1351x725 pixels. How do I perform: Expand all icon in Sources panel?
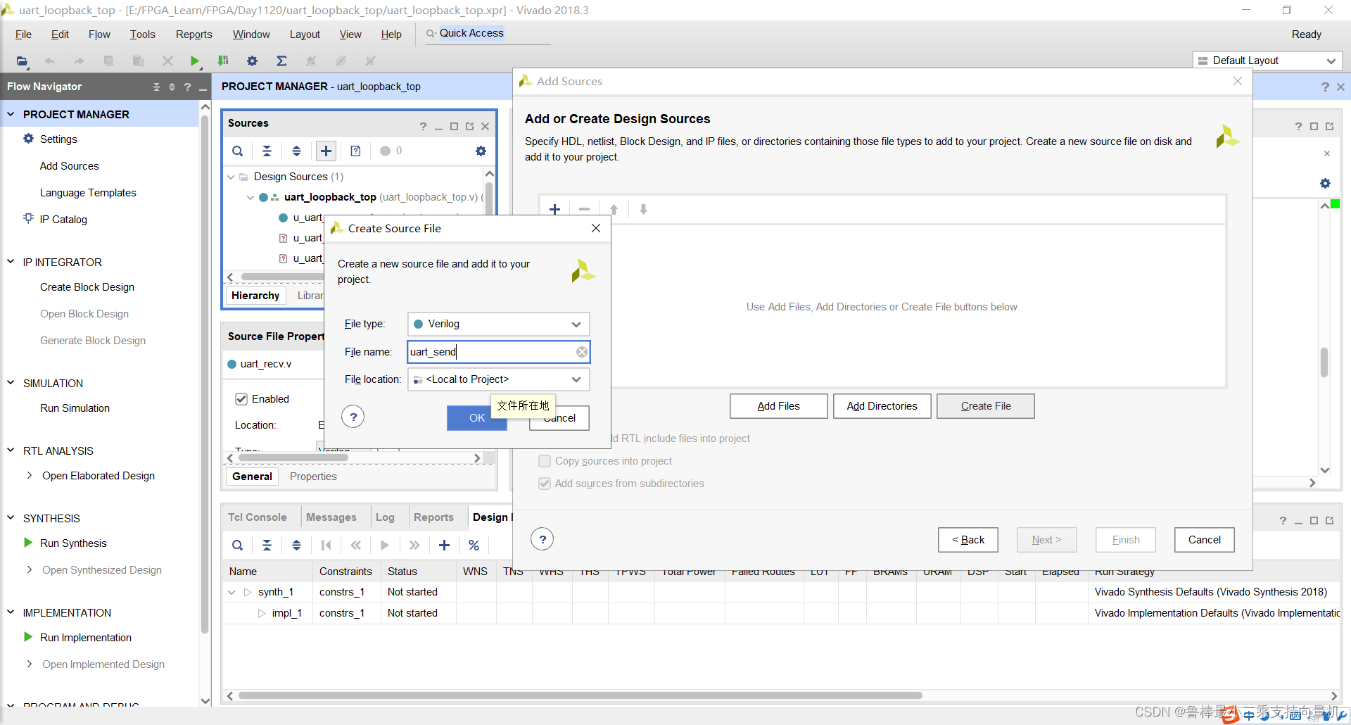click(296, 151)
